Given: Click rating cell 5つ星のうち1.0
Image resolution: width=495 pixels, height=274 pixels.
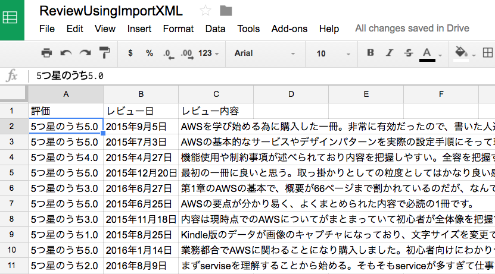Looking at the screenshot, I should pos(66,235).
